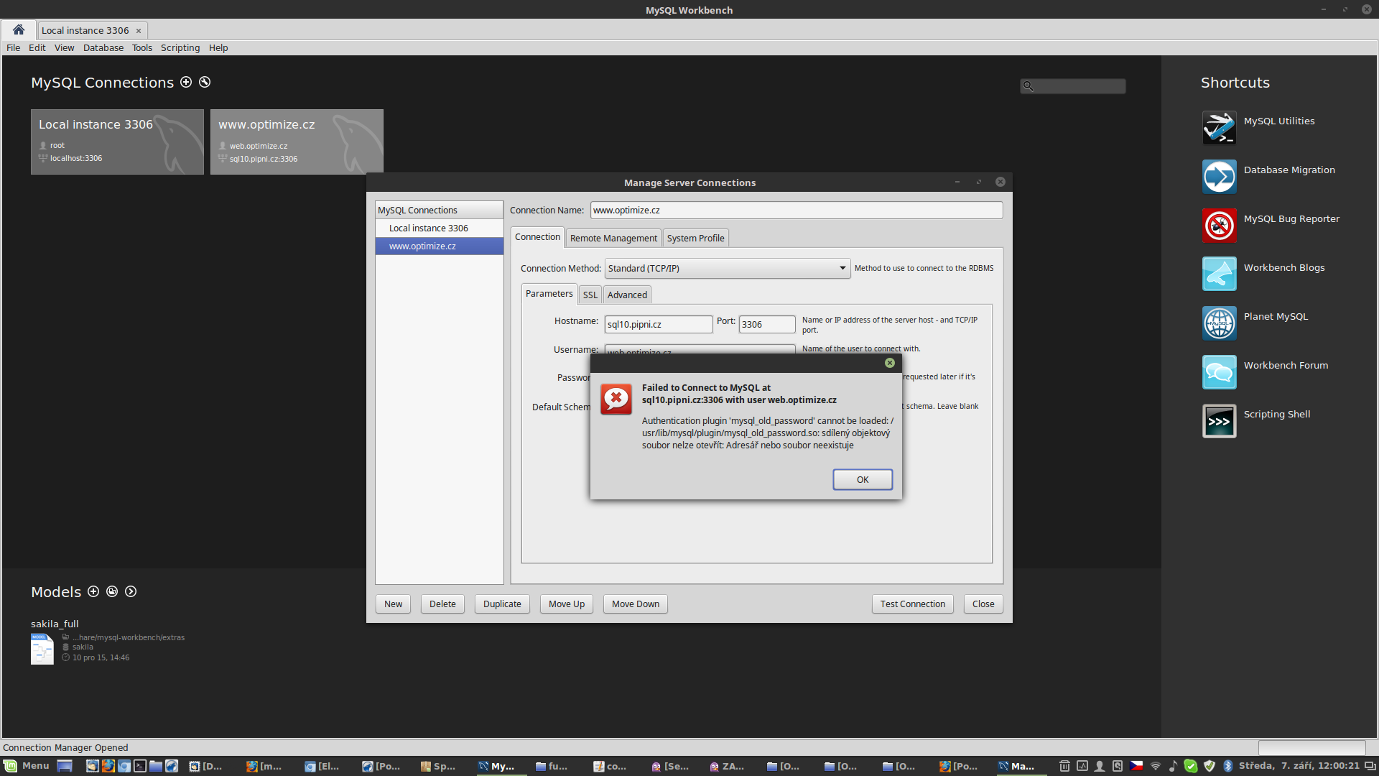
Task: Click OK in the error dialog
Action: click(x=863, y=479)
